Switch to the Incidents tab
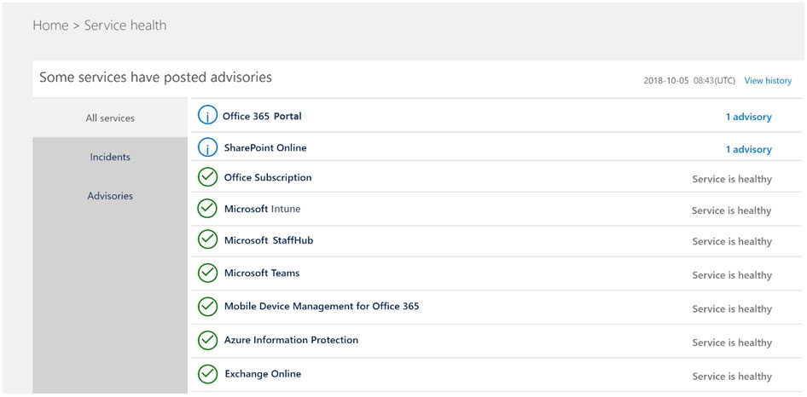Image resolution: width=807 pixels, height=397 pixels. [110, 157]
